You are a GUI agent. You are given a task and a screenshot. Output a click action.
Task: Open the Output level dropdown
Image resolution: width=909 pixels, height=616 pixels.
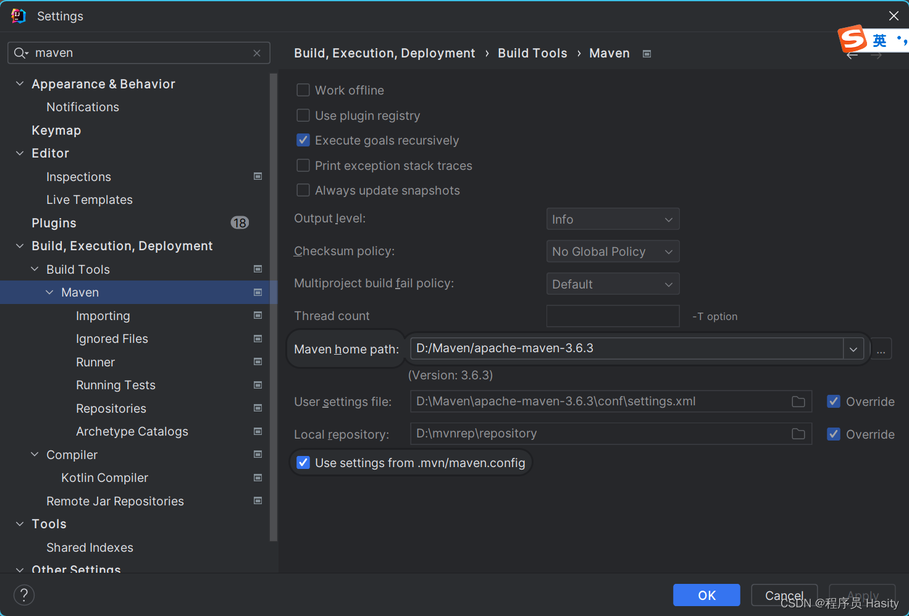click(x=613, y=219)
